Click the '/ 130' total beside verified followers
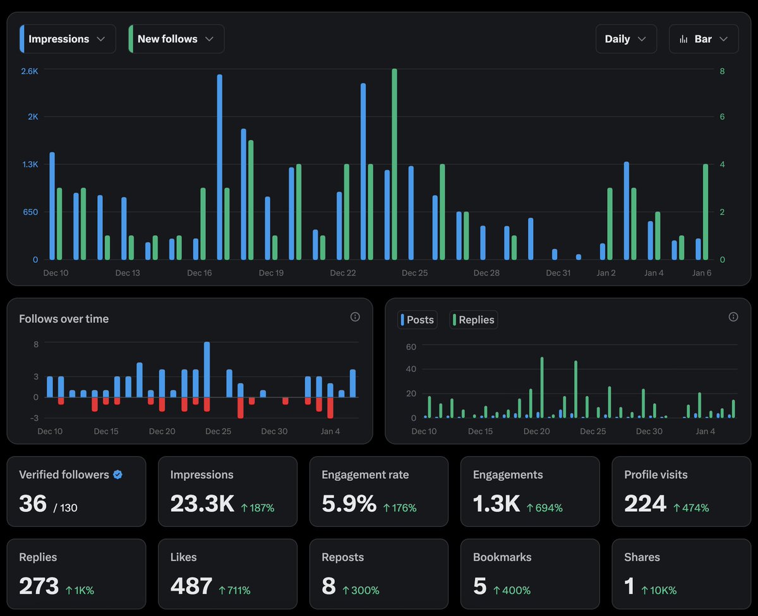This screenshot has height=616, width=758. (x=65, y=508)
